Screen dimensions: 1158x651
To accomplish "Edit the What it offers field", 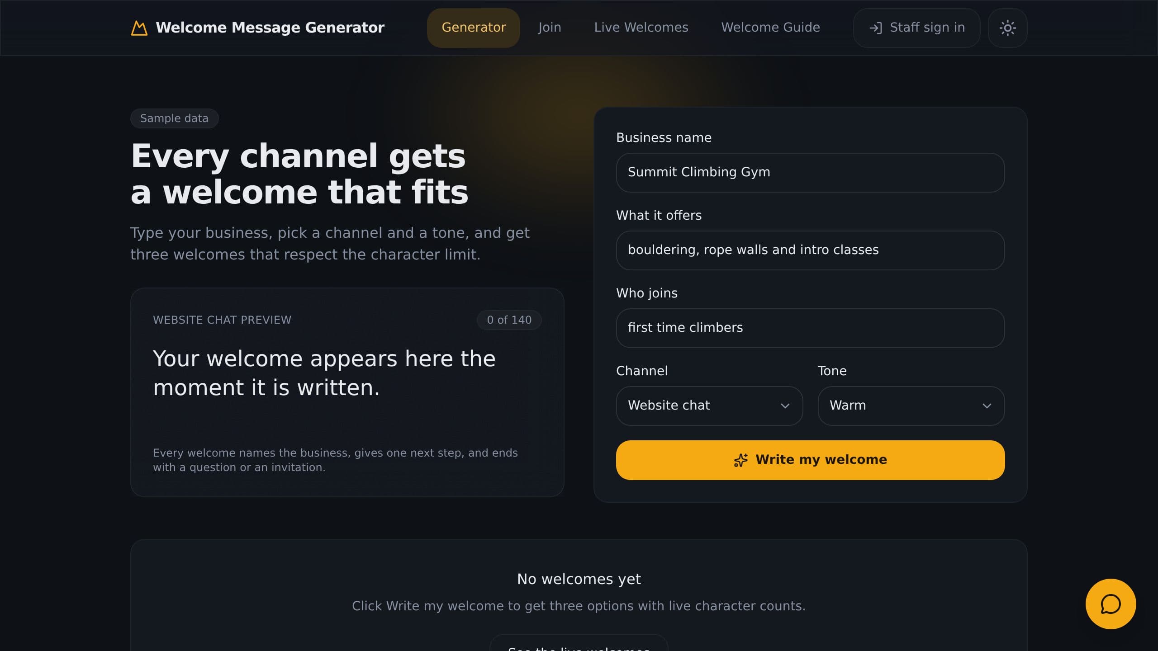I will [x=810, y=250].
